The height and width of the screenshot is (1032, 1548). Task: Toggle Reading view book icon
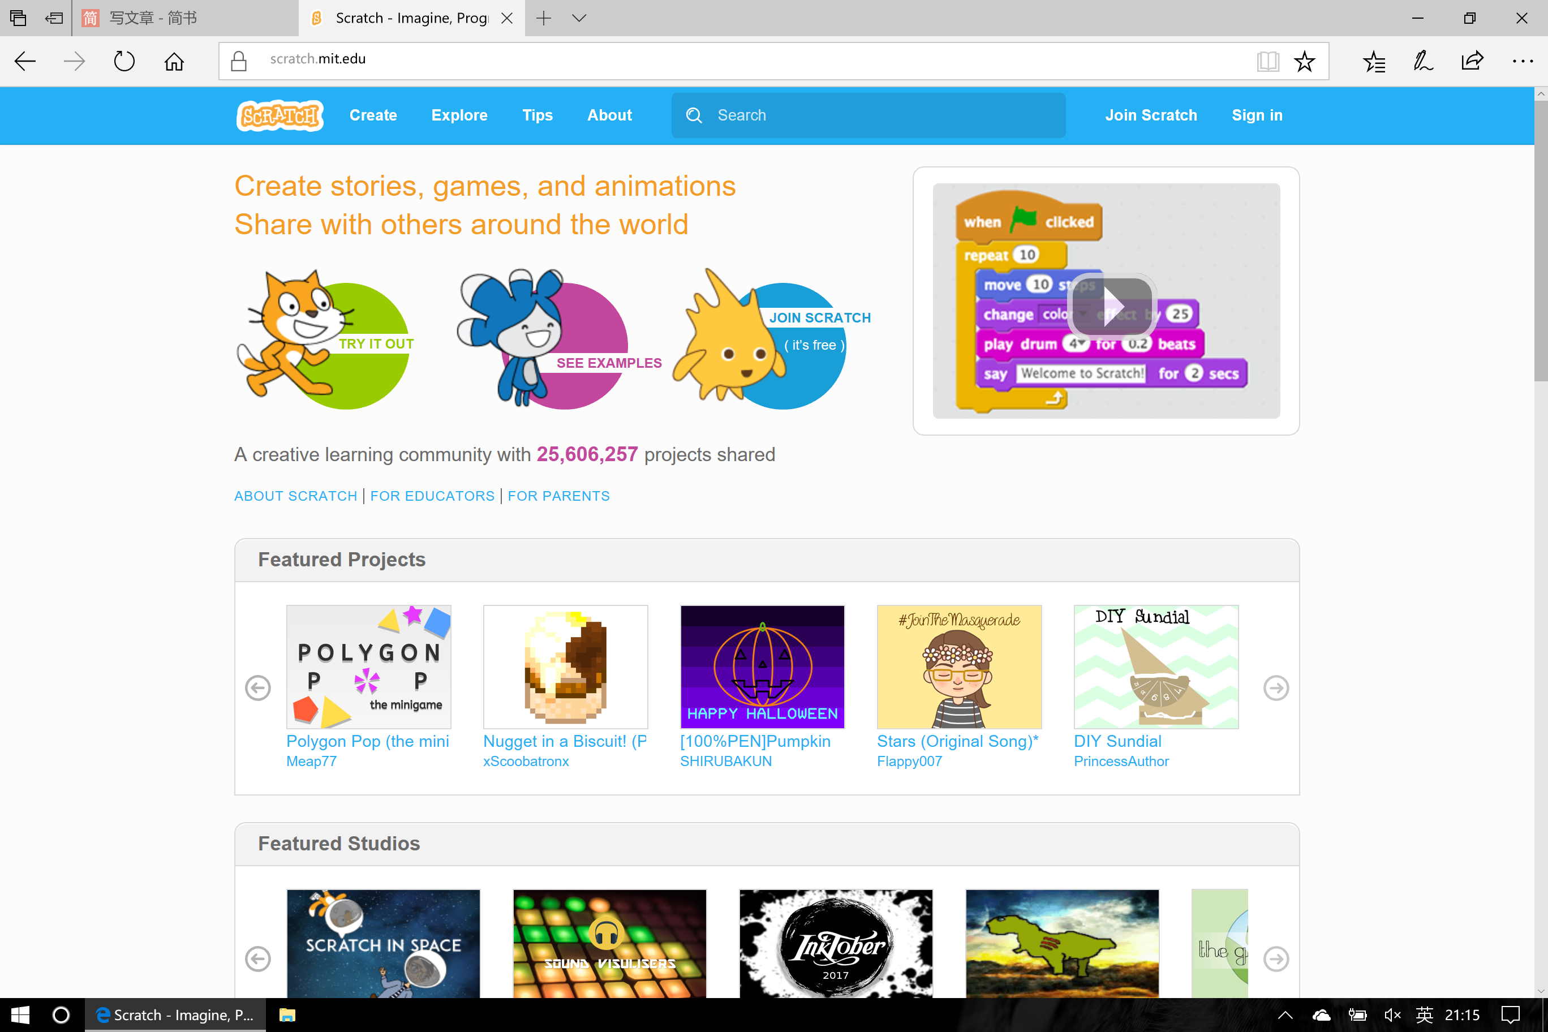1267,61
